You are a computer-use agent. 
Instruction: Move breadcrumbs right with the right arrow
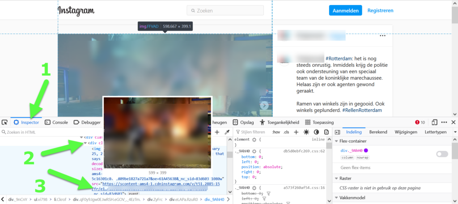[x=229, y=200]
